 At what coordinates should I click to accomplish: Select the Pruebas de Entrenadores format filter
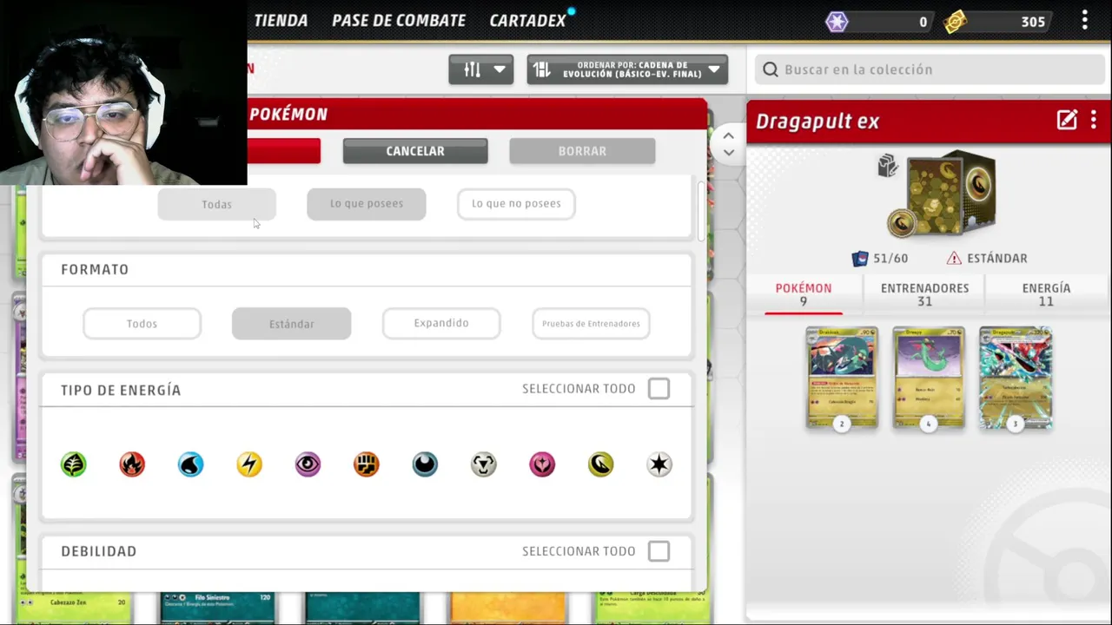[591, 324]
